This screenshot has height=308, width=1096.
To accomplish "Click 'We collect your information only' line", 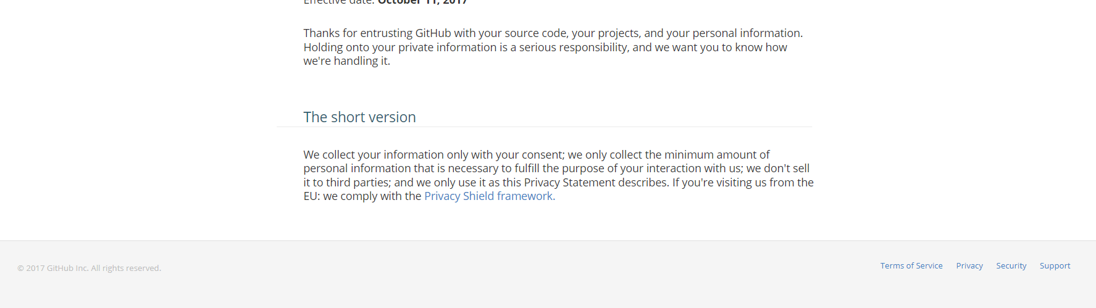I will point(537,155).
